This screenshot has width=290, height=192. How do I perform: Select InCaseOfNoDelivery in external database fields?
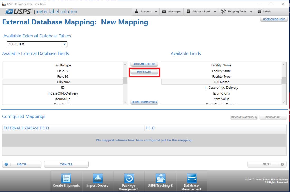(63, 93)
